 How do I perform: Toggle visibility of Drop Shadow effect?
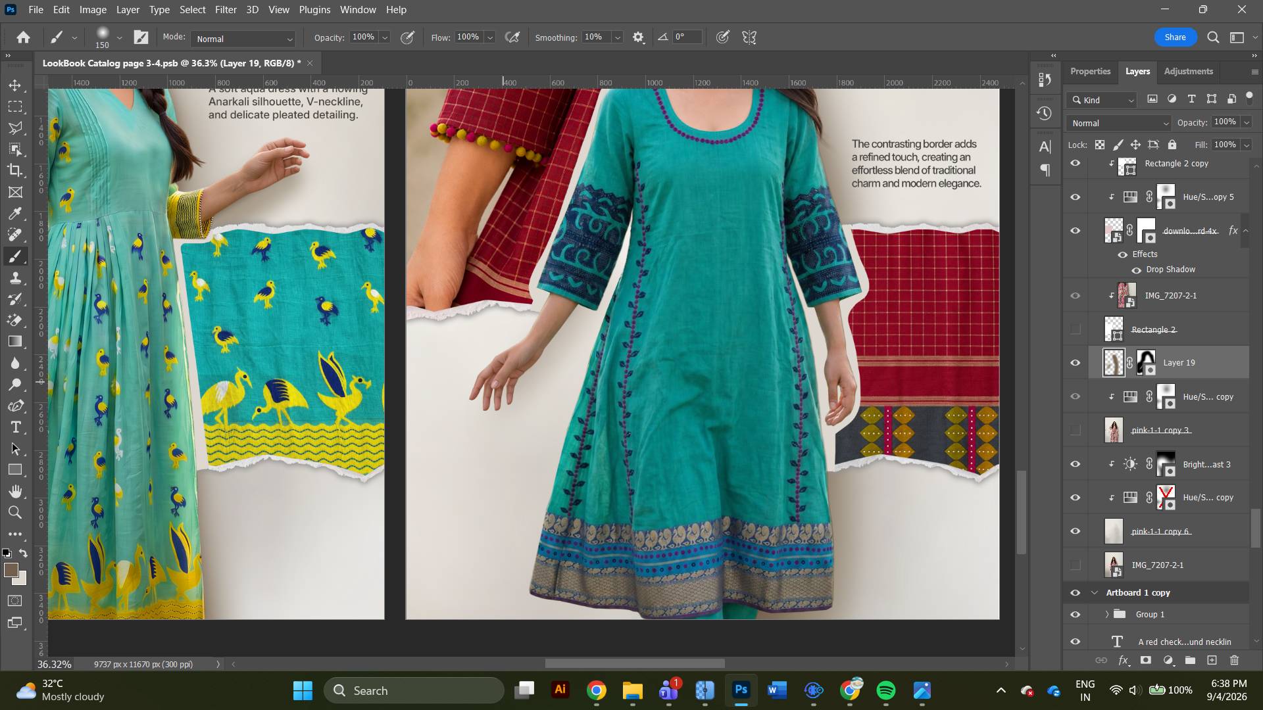point(1137,270)
